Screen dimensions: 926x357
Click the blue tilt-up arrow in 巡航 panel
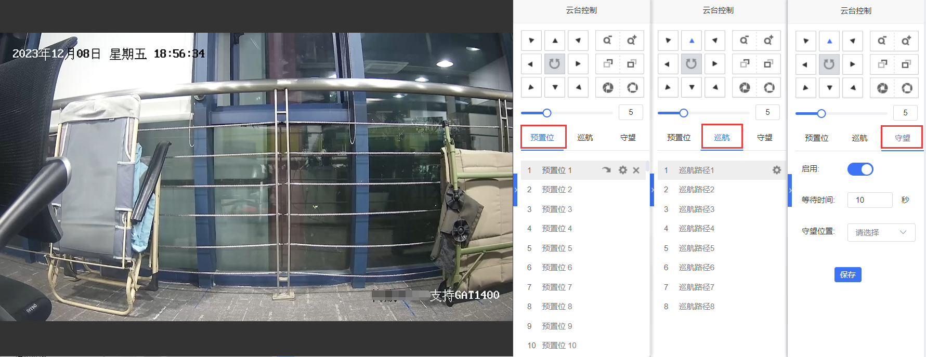(x=692, y=41)
